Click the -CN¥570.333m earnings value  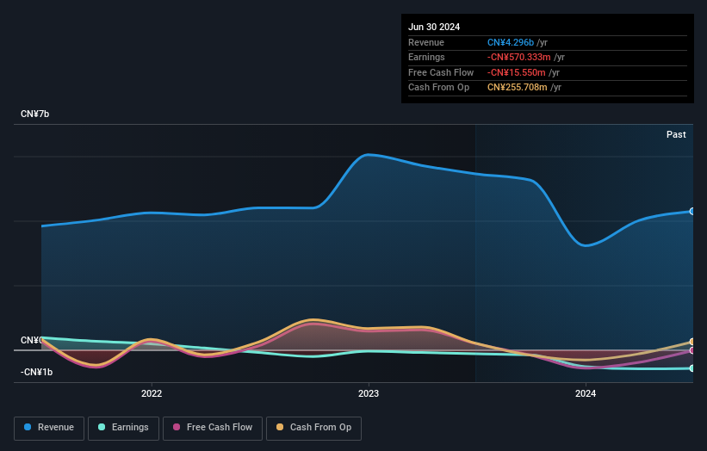[x=518, y=57]
